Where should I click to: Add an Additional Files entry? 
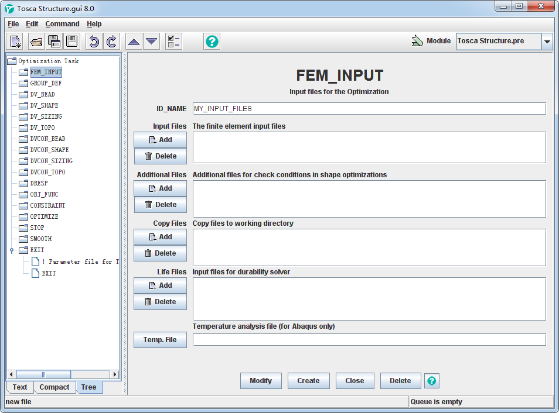click(160, 188)
